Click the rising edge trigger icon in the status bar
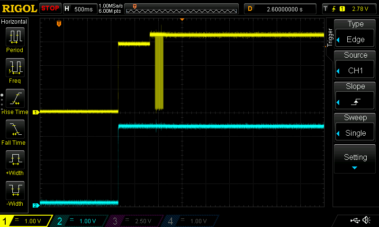The image size is (379, 227). (x=334, y=9)
